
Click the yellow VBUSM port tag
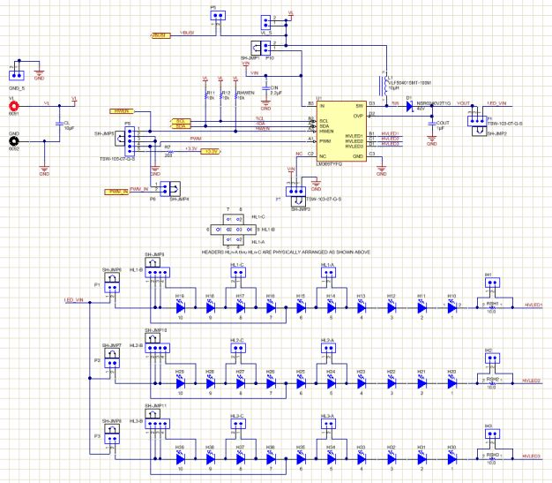point(160,35)
